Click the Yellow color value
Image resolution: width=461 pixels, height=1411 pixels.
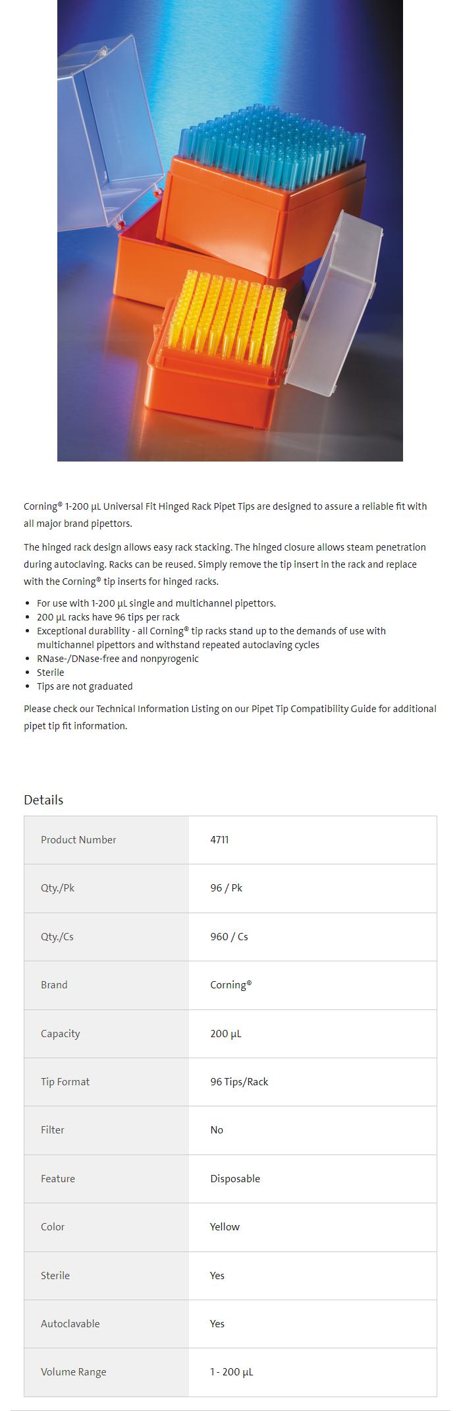pyautogui.click(x=225, y=1226)
